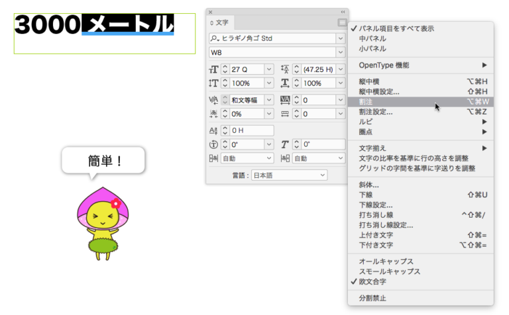The width and height of the screenshot is (509, 315).
Task: Click the horizontal scale icon
Action: pyautogui.click(x=285, y=83)
